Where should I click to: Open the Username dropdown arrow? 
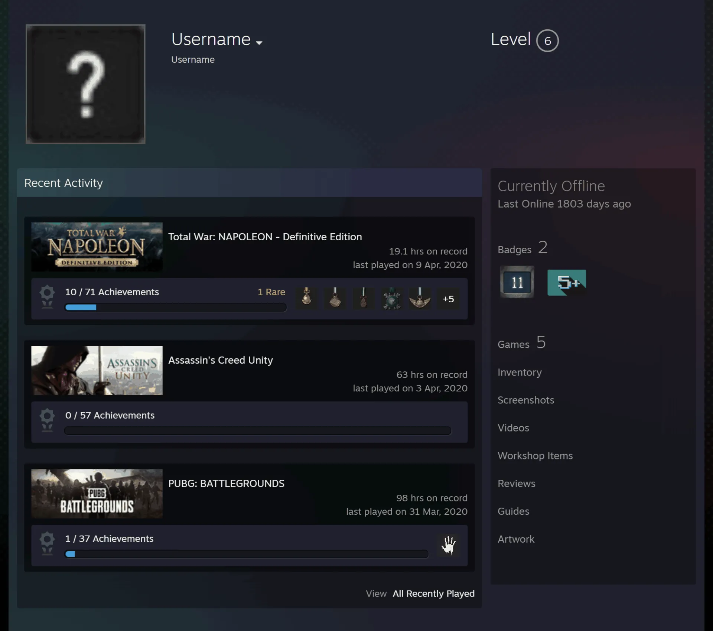(x=259, y=43)
